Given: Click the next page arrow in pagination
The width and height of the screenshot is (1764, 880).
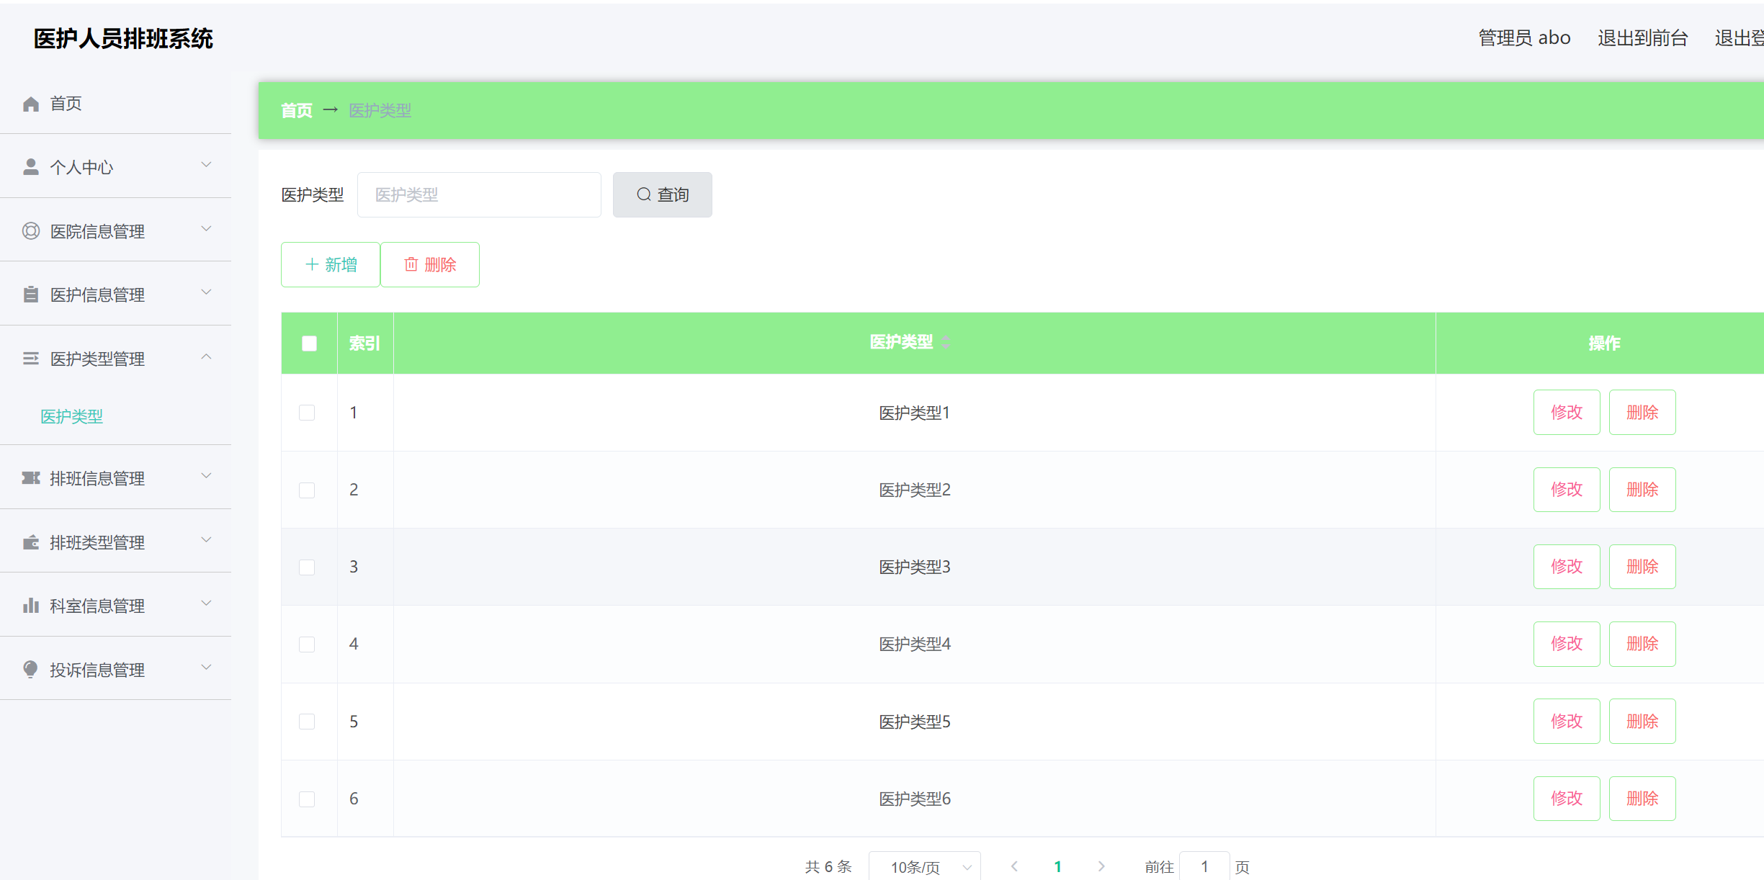Looking at the screenshot, I should pos(1101,867).
